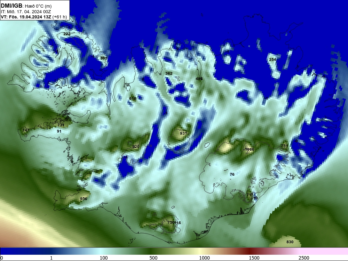Click the 500 tick label on color scale

(x=153, y=258)
